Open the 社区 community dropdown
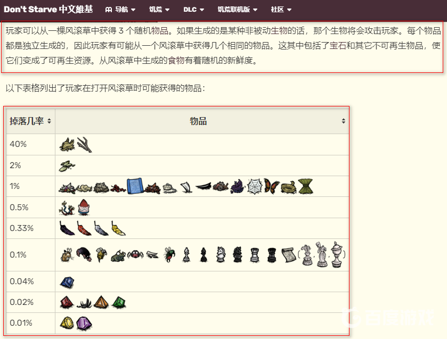447x339 pixels. coord(281,10)
